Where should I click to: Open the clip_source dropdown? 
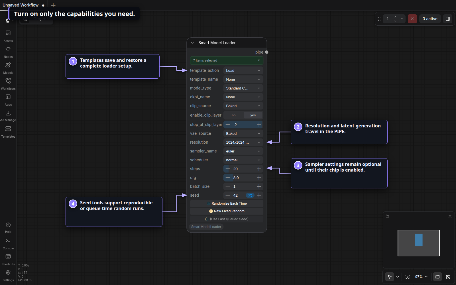coord(243,106)
